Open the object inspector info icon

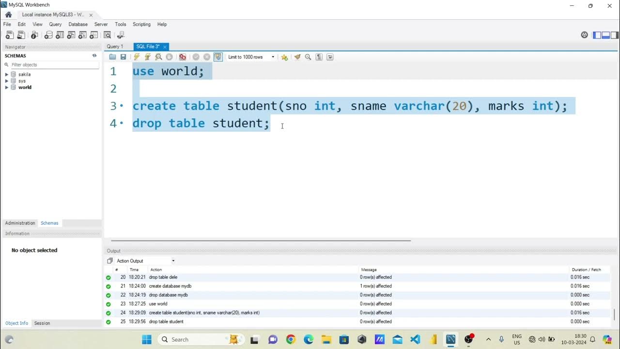pos(34,35)
